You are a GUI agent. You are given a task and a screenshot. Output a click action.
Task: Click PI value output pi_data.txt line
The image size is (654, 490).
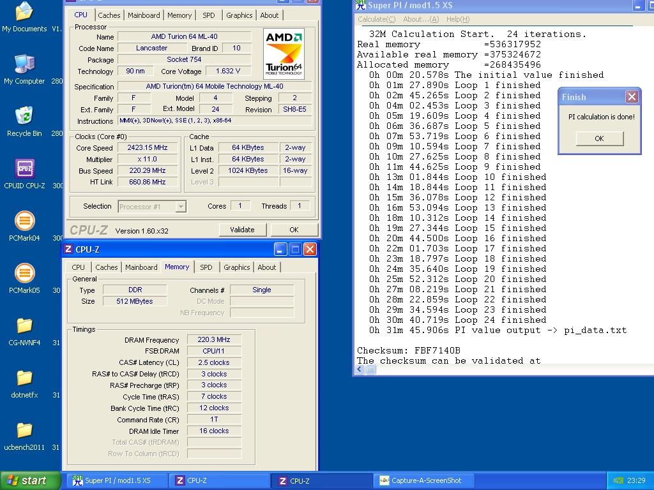(498, 330)
